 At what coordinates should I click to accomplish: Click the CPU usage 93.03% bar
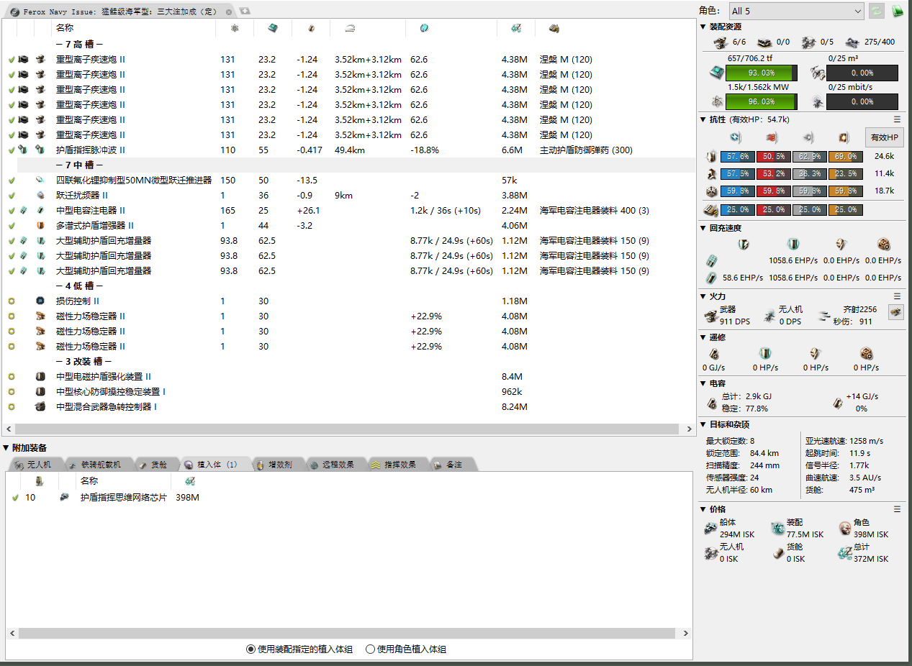pos(762,73)
